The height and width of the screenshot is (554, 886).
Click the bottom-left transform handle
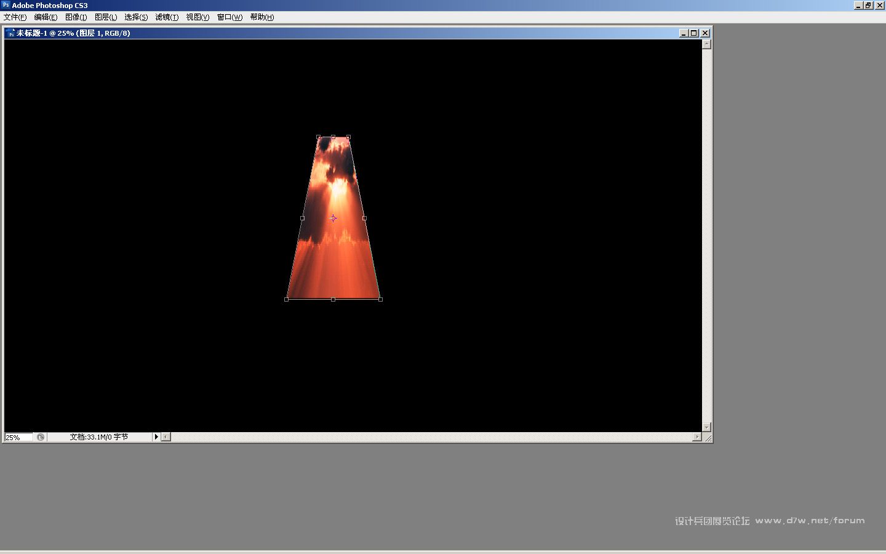[286, 299]
